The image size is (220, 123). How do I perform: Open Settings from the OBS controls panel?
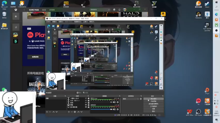point(153,109)
